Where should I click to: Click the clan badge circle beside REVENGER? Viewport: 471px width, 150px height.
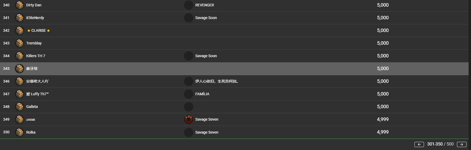point(189,5)
